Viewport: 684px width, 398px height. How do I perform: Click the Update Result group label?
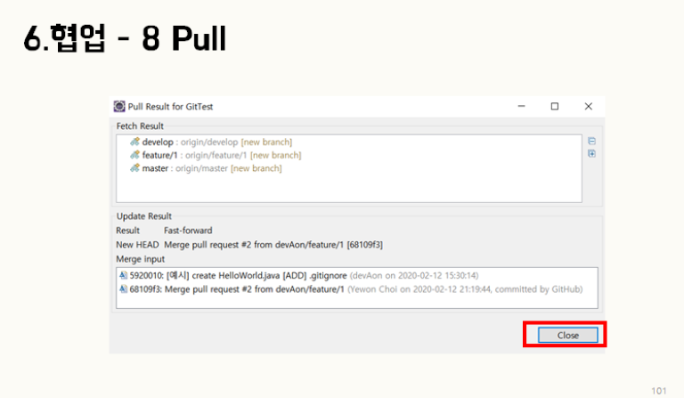coord(144,216)
